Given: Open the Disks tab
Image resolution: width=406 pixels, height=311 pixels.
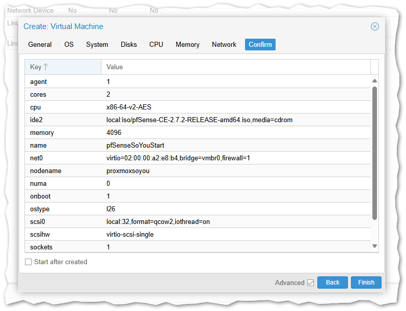Looking at the screenshot, I should 129,45.
